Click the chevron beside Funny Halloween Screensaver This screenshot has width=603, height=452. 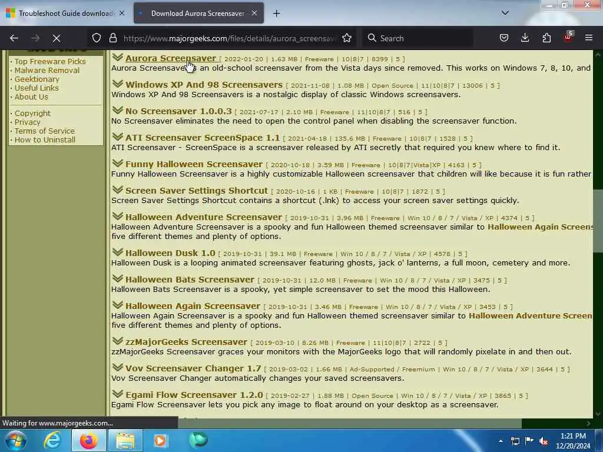click(118, 164)
